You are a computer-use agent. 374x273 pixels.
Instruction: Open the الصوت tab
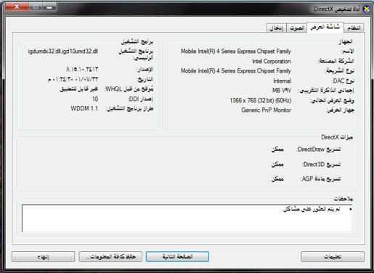click(297, 28)
